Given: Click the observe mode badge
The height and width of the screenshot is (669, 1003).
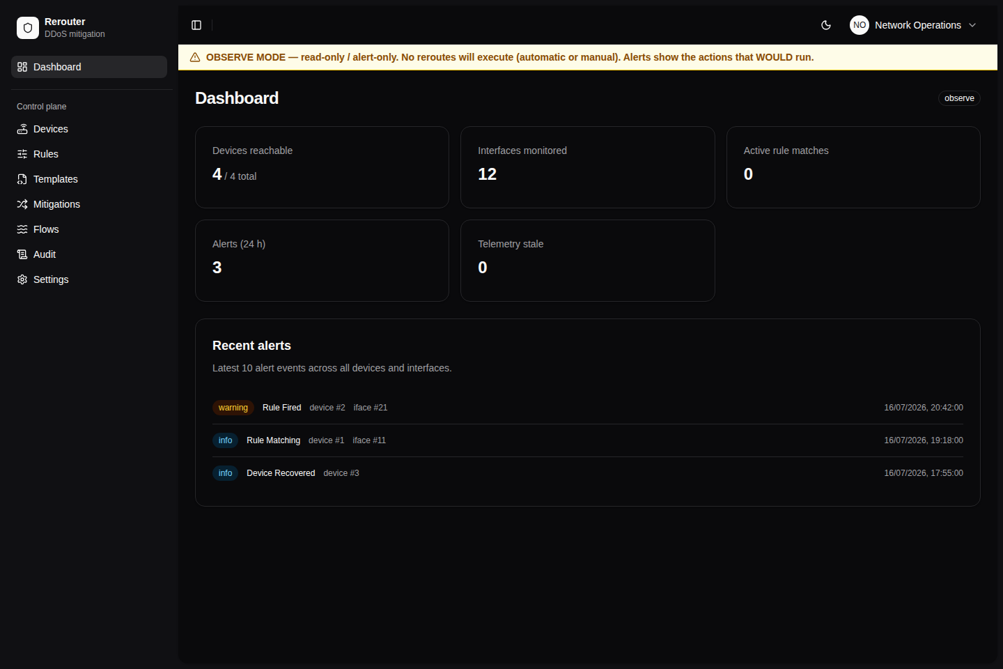Looking at the screenshot, I should tap(959, 98).
